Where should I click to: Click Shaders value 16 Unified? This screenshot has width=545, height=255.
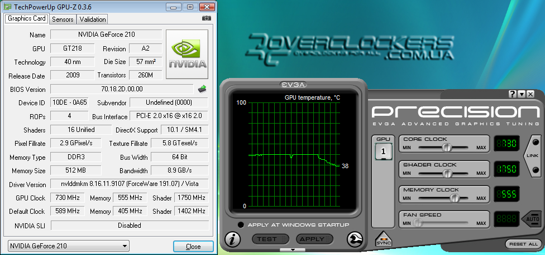coord(81,130)
